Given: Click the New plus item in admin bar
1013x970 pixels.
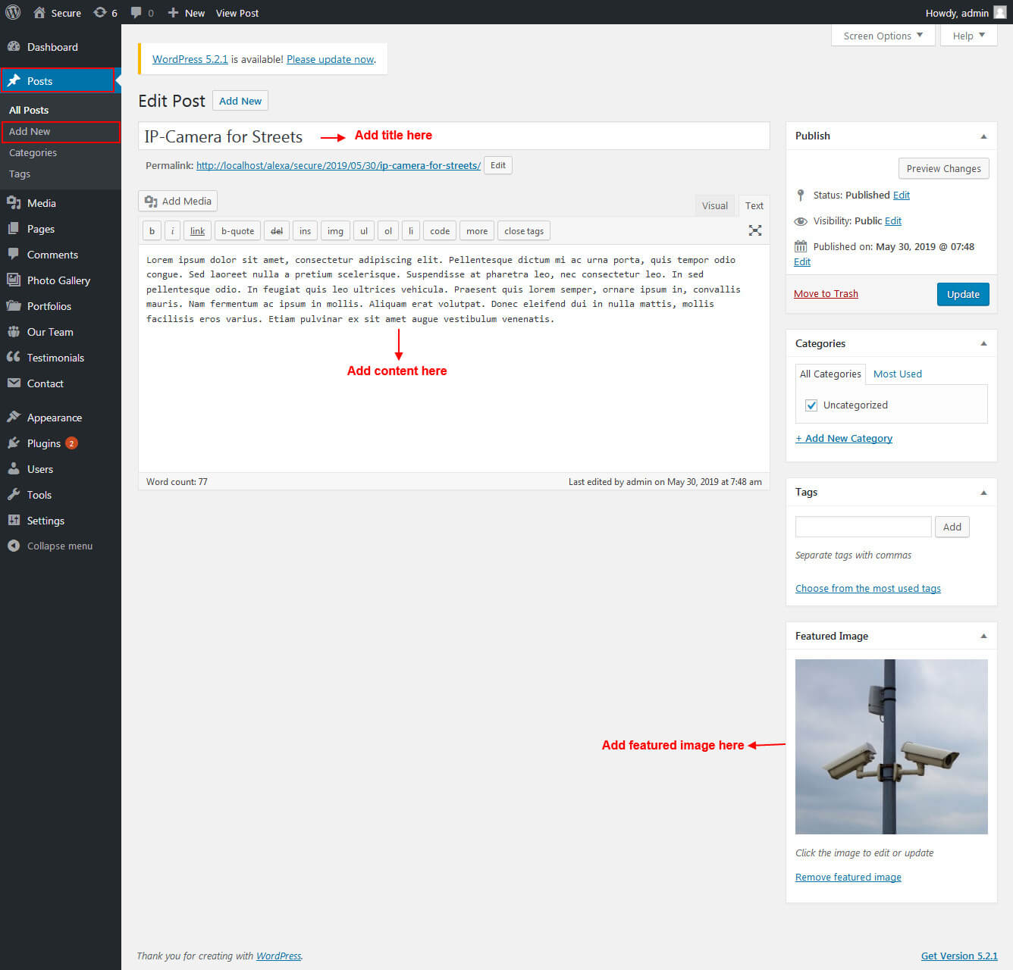Looking at the screenshot, I should pyautogui.click(x=187, y=12).
